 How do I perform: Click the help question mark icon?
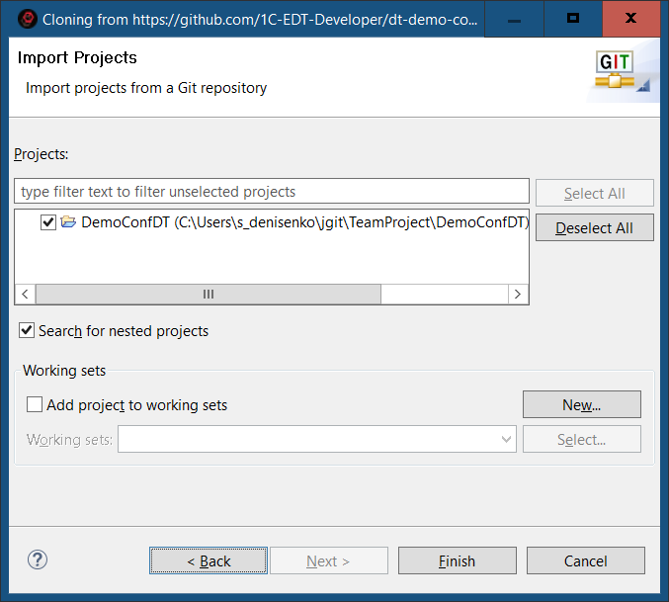[38, 560]
